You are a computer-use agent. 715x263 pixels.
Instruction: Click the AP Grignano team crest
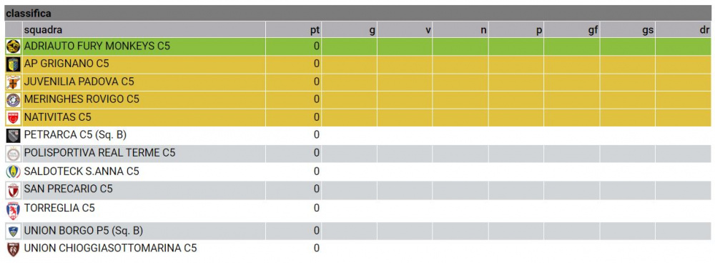[x=13, y=64]
